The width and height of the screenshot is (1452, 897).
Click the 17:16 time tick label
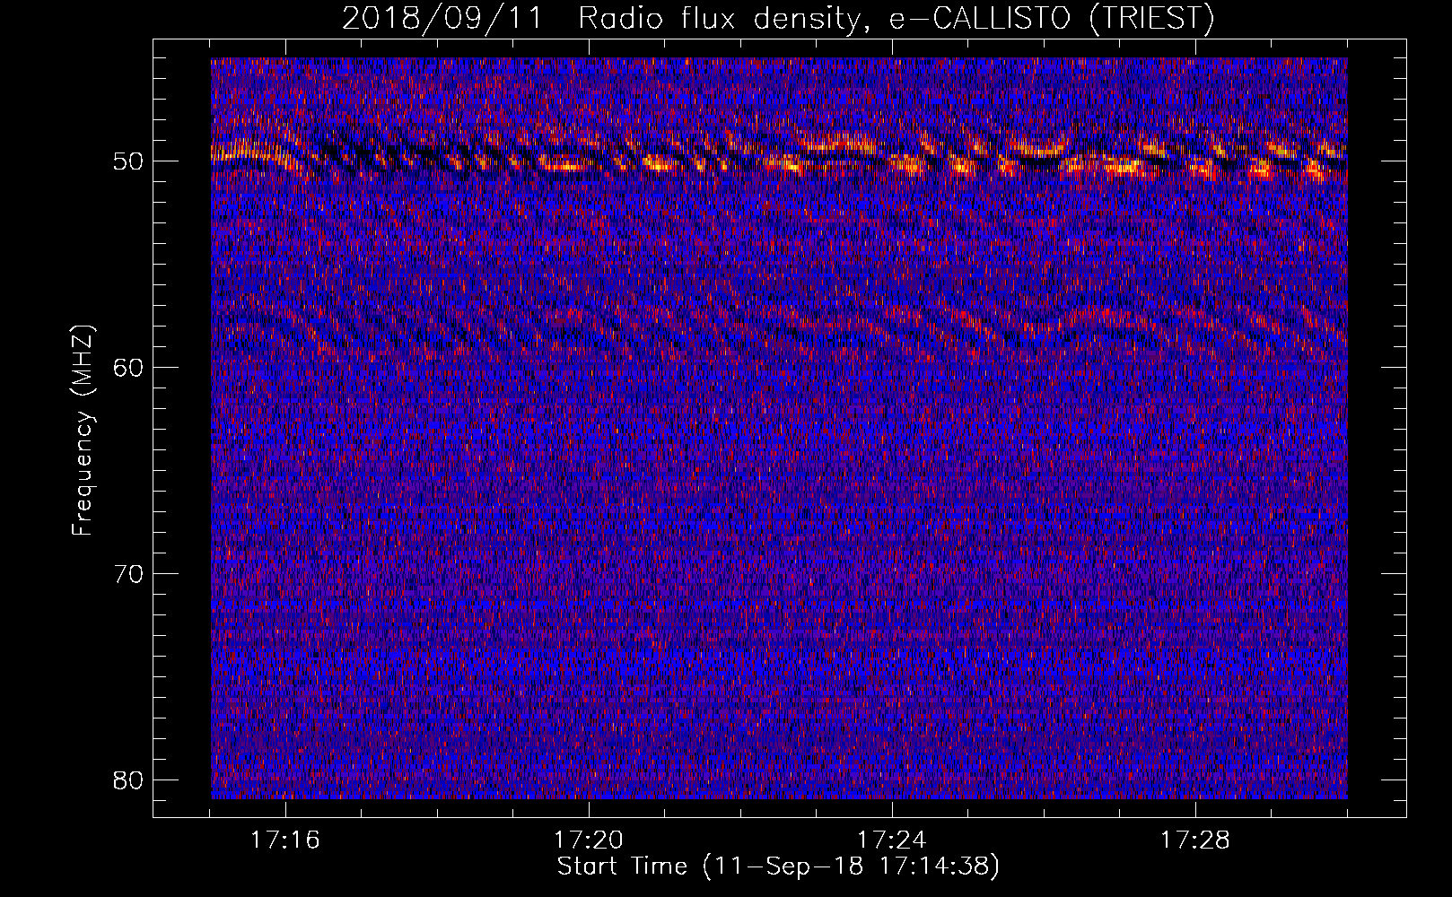pos(285,840)
